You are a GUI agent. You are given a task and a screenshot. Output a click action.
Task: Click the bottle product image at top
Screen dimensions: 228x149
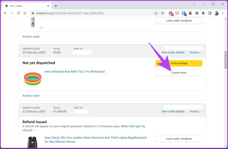point(33,22)
